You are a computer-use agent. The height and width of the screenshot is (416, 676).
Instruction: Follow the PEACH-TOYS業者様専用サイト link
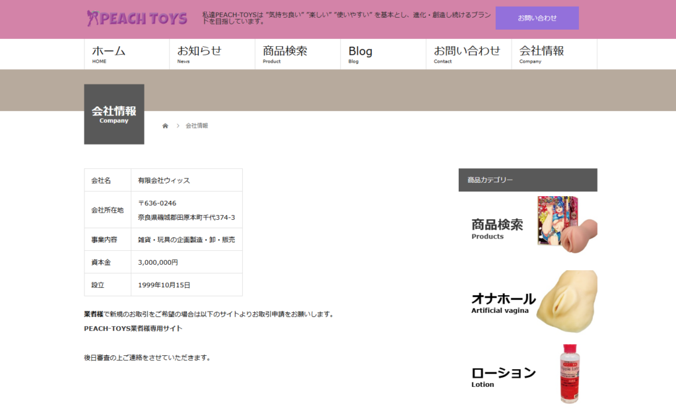[133, 328]
